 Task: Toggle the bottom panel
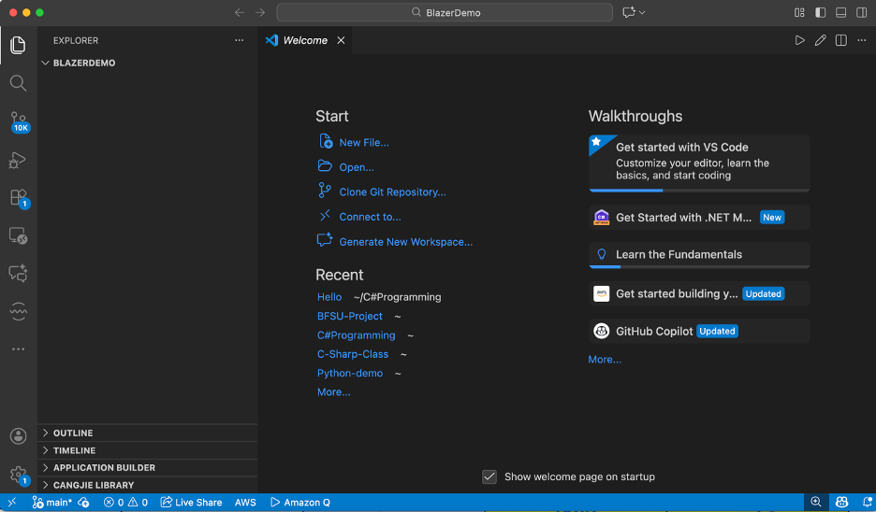840,12
